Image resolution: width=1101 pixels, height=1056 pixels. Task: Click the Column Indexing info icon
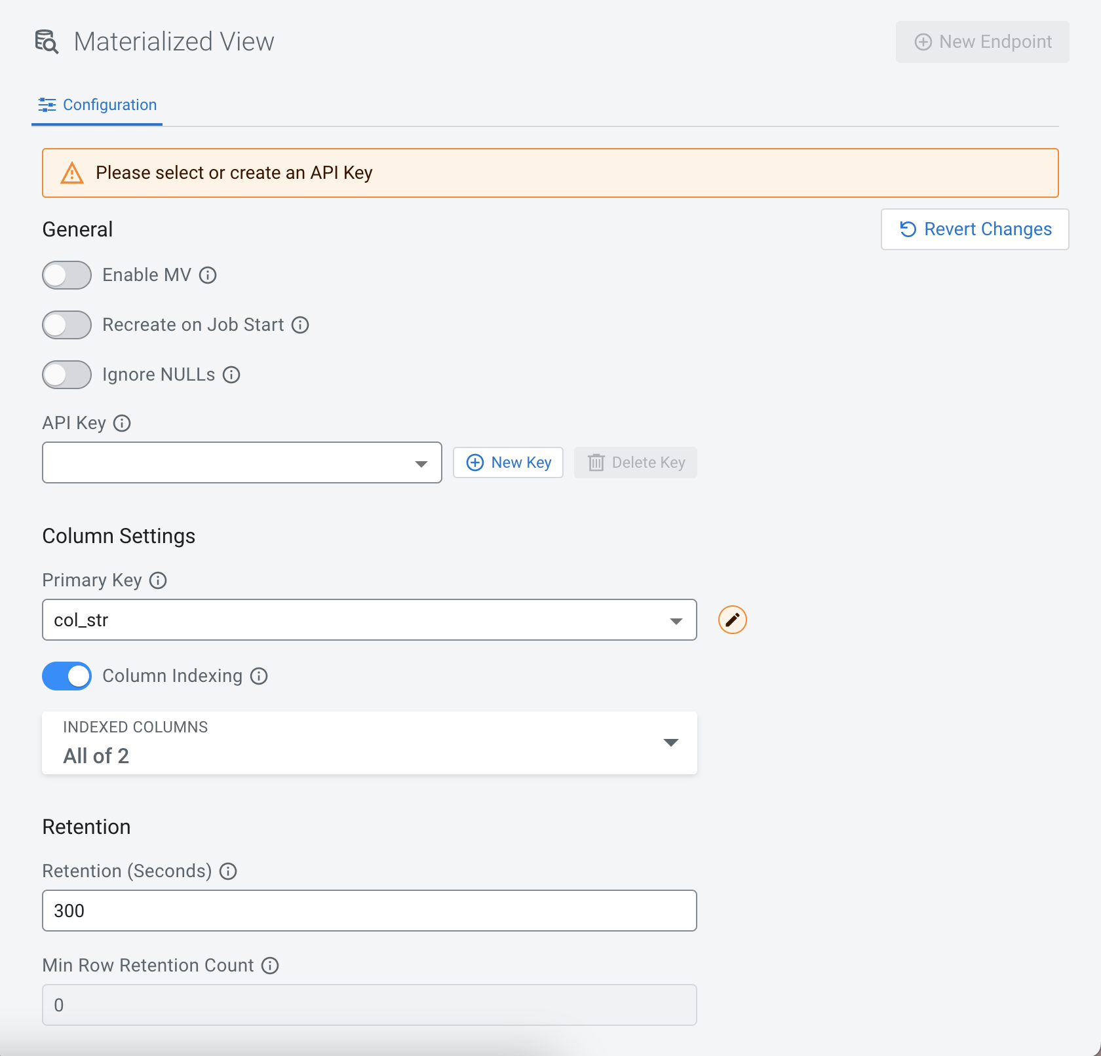[x=259, y=676]
